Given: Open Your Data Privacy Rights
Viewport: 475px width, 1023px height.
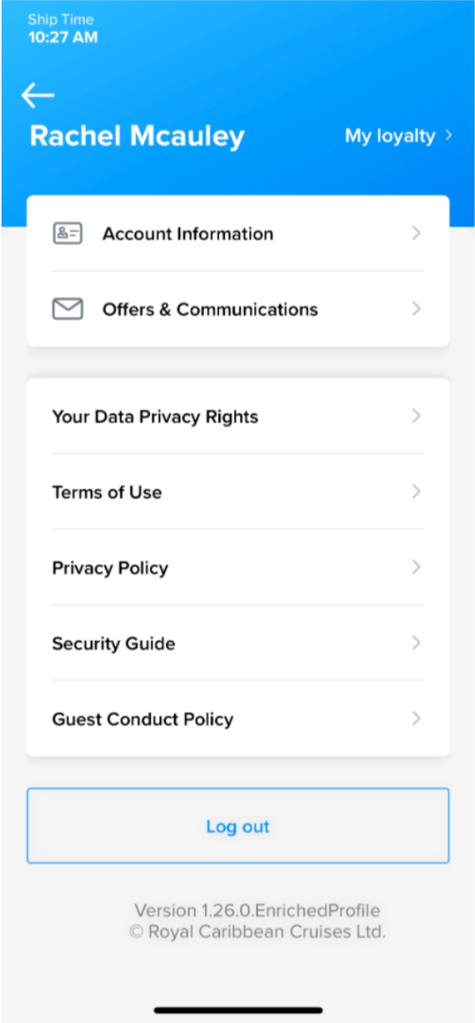Looking at the screenshot, I should click(237, 416).
